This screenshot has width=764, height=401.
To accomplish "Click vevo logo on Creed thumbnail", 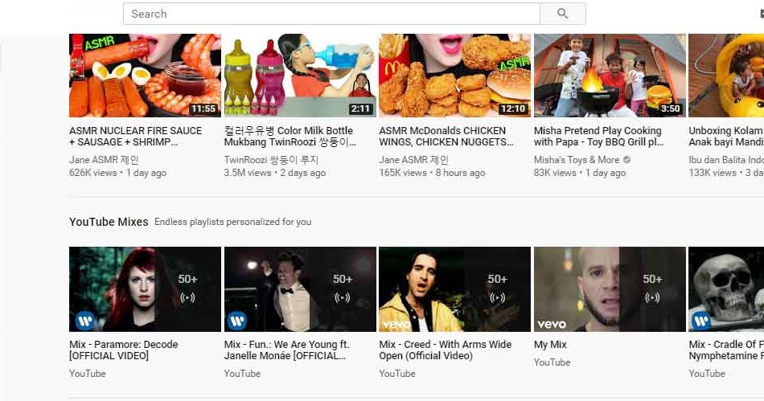I will [396, 324].
